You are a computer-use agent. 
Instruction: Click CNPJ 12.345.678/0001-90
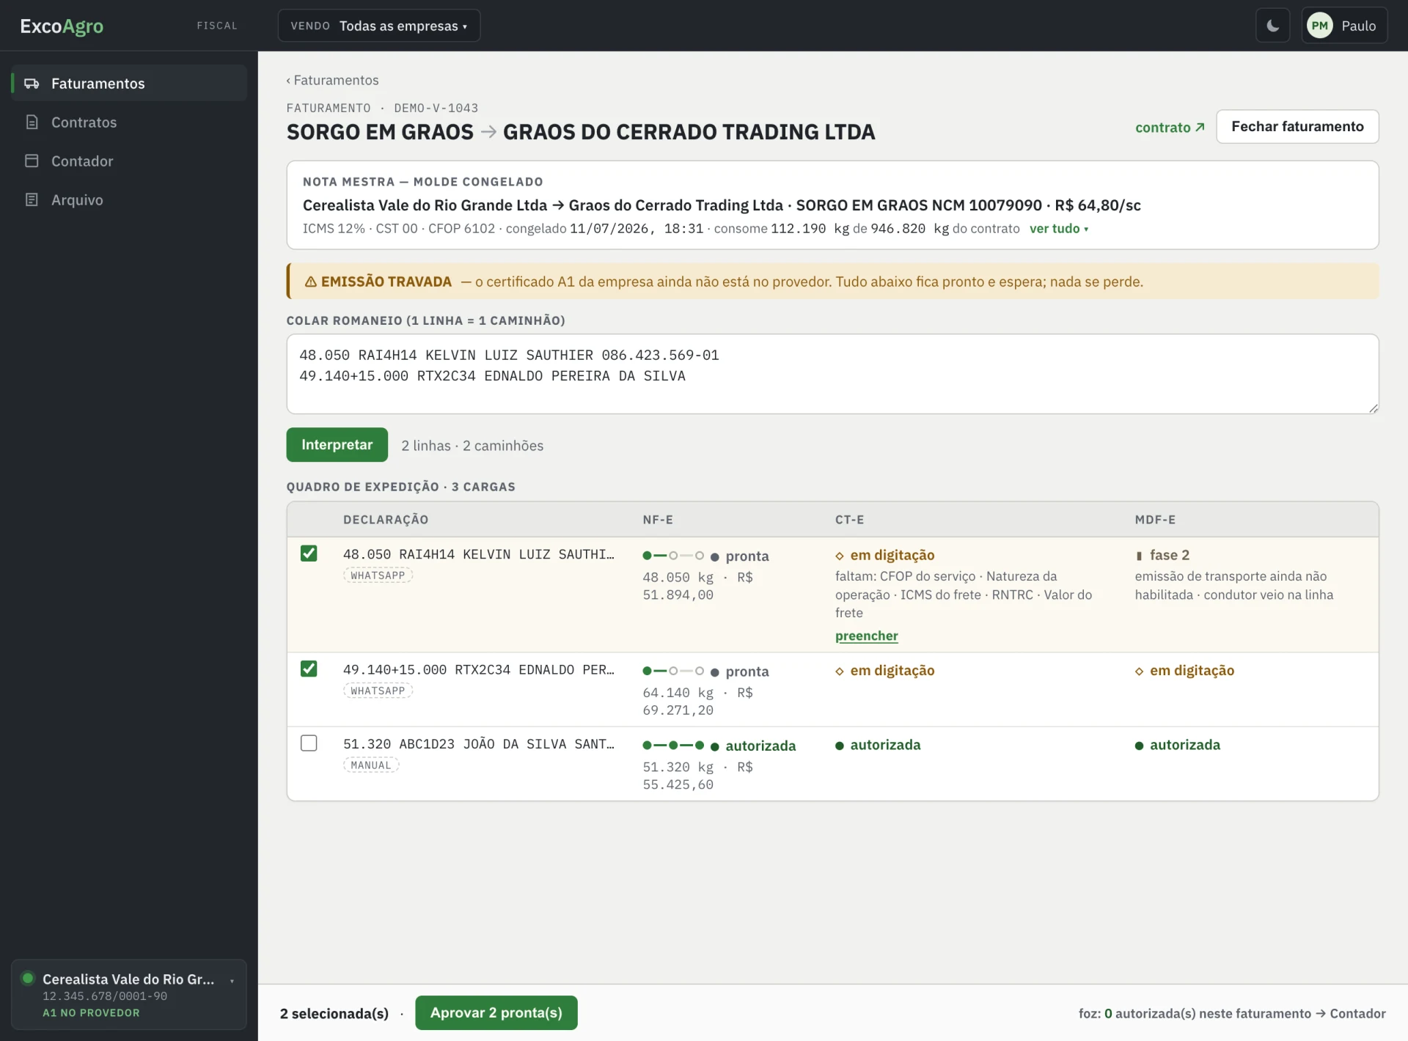[105, 997]
